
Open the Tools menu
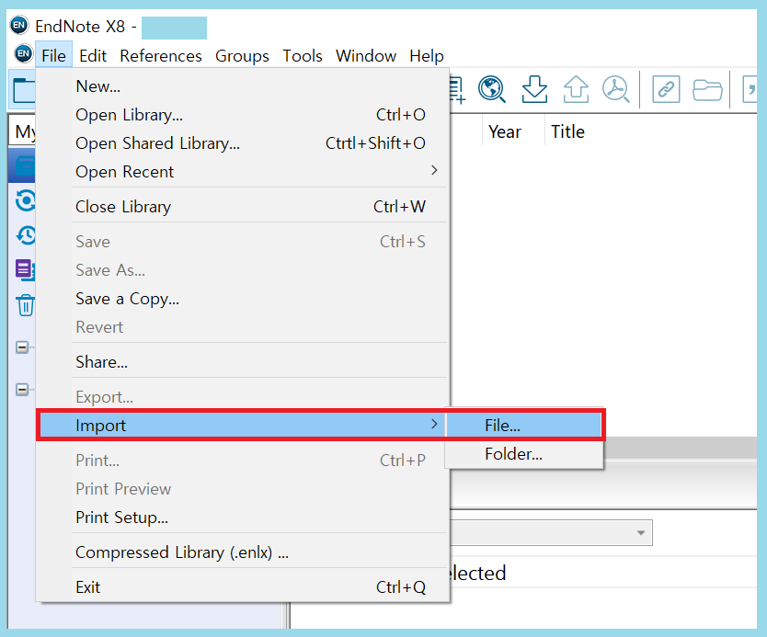303,56
